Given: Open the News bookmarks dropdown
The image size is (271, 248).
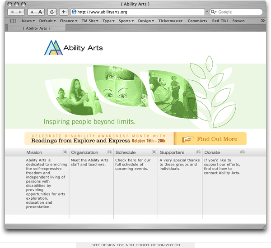Looking at the screenshot, I should (28, 21).
